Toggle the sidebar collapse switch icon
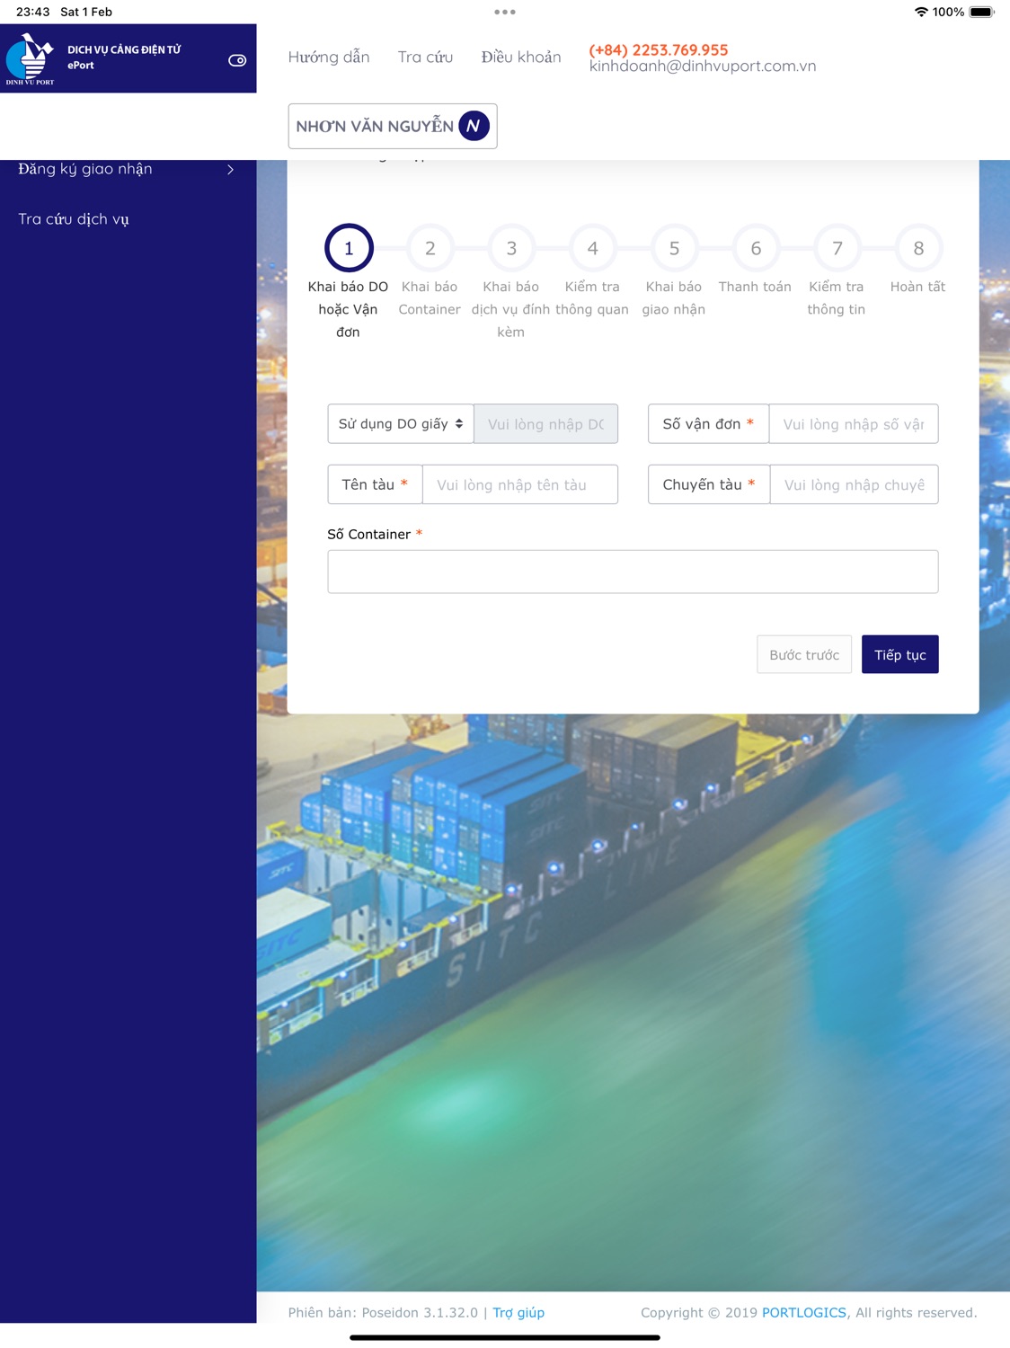 [x=237, y=60]
